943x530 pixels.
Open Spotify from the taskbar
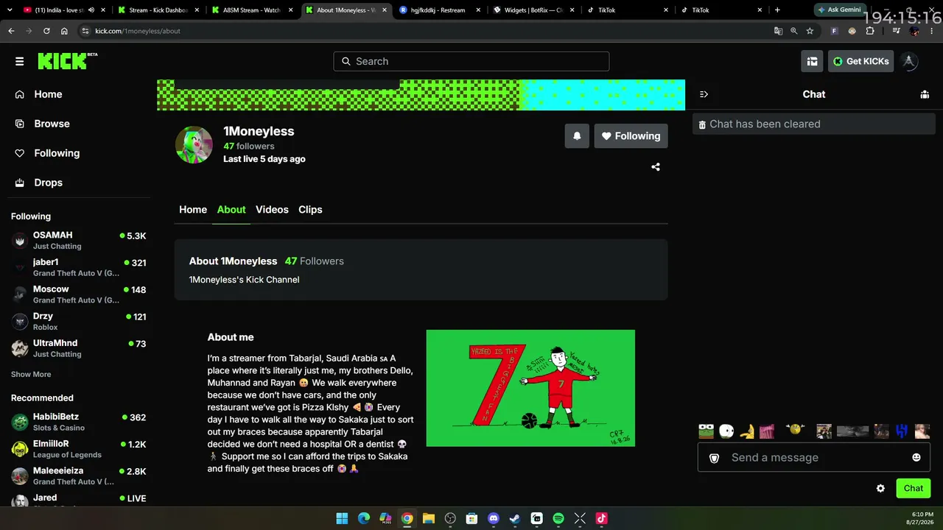point(558,518)
